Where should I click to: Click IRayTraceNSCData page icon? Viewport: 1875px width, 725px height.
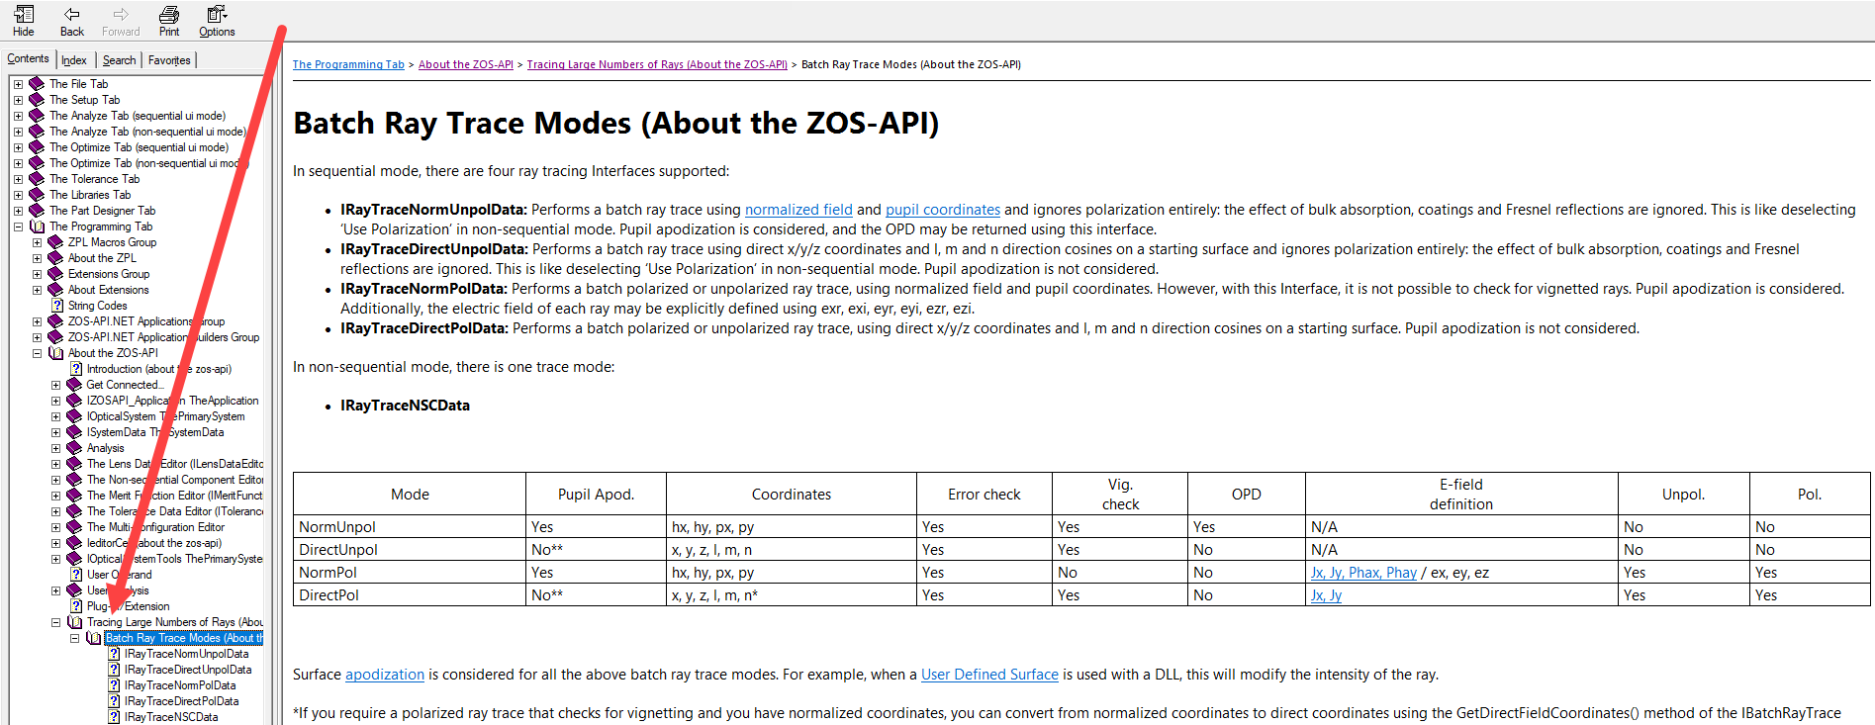[x=114, y=717]
